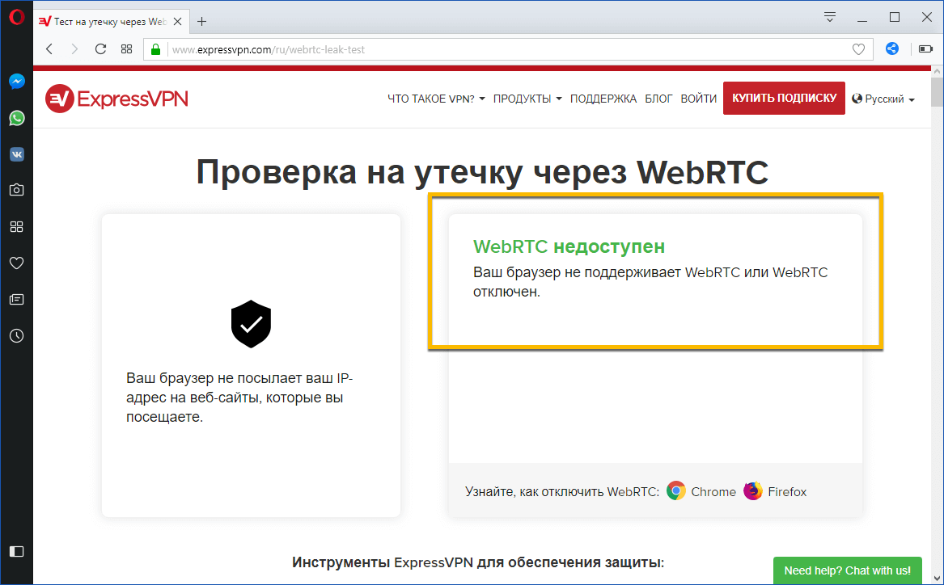Open Opera Flow via the blue share icon
The image size is (944, 585).
pyautogui.click(x=892, y=48)
